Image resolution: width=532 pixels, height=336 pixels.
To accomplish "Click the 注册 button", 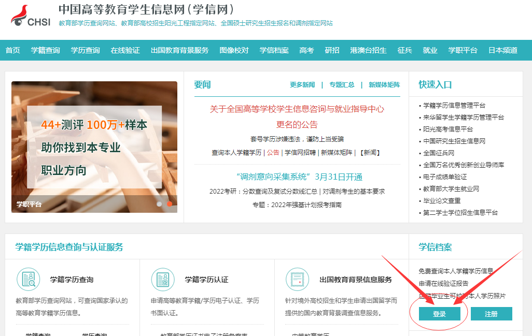I will (491, 314).
